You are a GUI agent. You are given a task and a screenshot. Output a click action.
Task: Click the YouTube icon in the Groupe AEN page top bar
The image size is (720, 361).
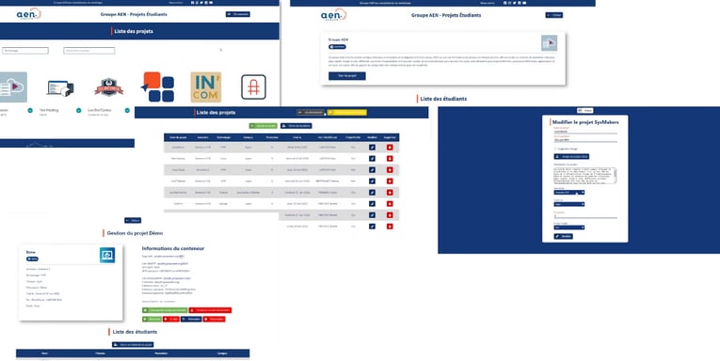[x=524, y=3]
